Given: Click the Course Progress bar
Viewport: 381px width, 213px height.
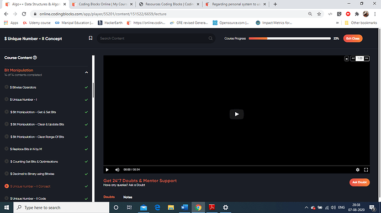Looking at the screenshot, I should click(x=289, y=39).
